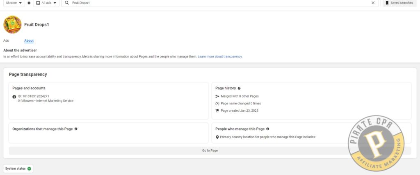The width and height of the screenshot is (420, 175).
Task: Click the merged pages icon
Action: [x=217, y=96]
